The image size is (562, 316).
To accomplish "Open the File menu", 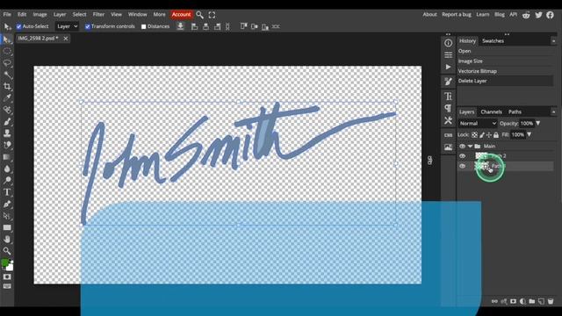I will click(x=7, y=15).
